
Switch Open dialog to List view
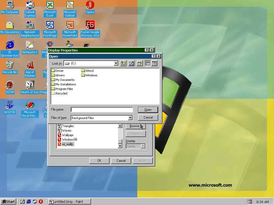[148, 63]
